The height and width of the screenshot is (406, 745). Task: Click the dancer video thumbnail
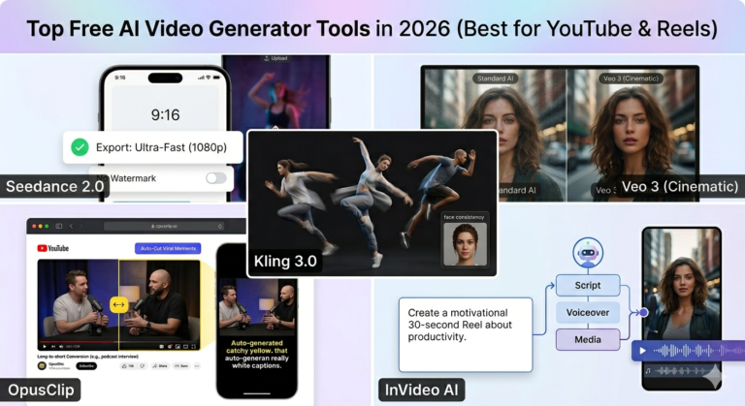pos(275,93)
